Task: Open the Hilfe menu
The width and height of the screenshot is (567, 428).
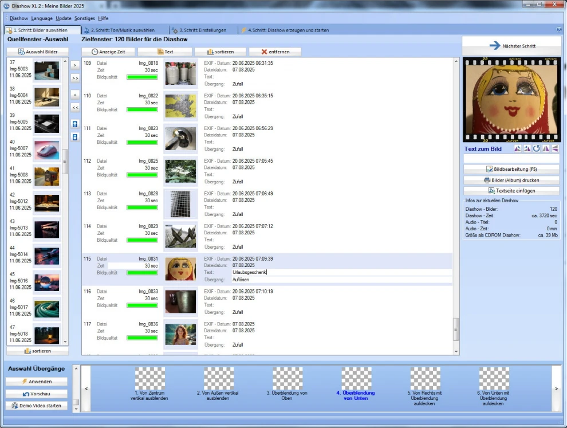Action: tap(103, 18)
